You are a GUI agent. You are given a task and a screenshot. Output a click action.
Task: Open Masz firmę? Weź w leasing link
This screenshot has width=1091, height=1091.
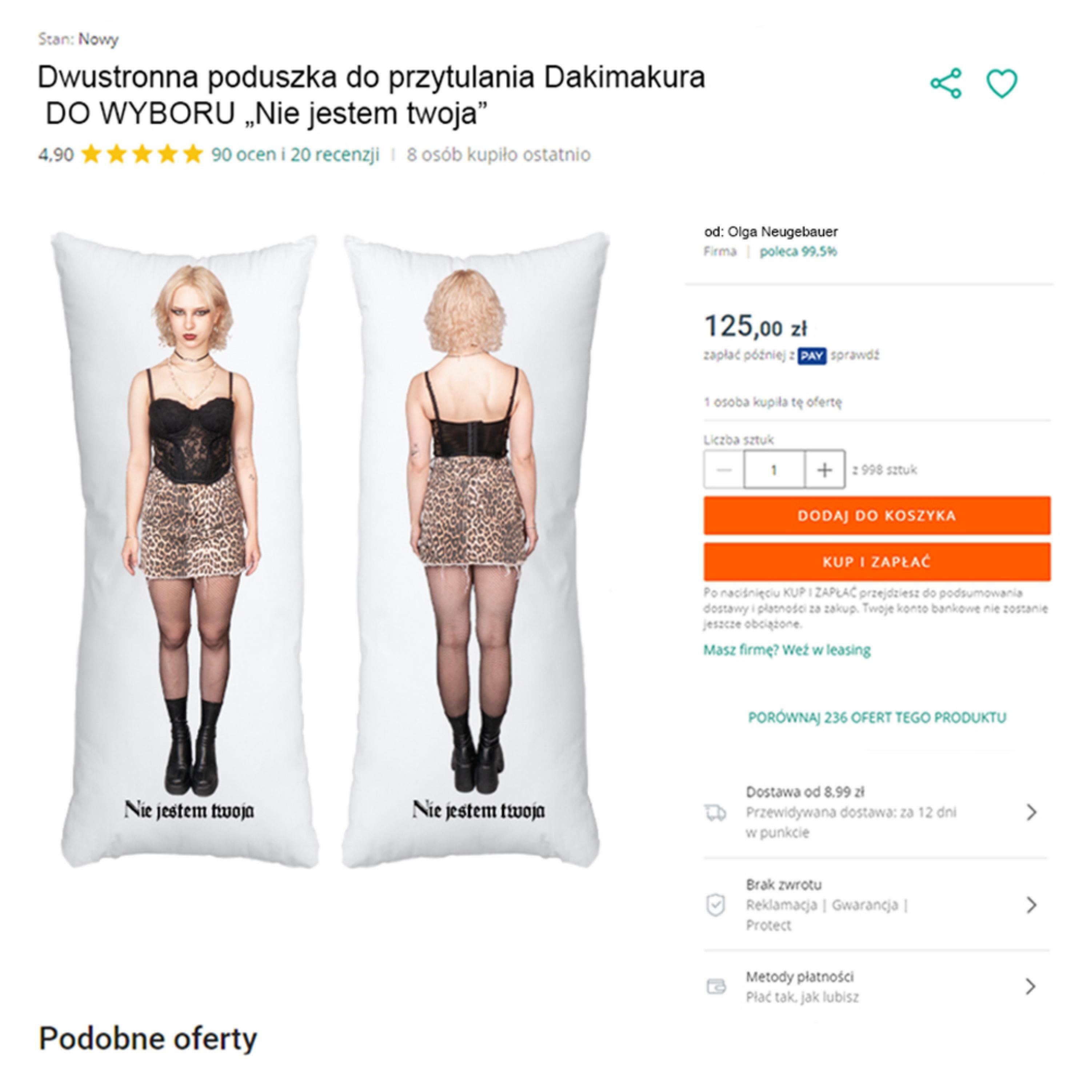pyautogui.click(x=787, y=650)
